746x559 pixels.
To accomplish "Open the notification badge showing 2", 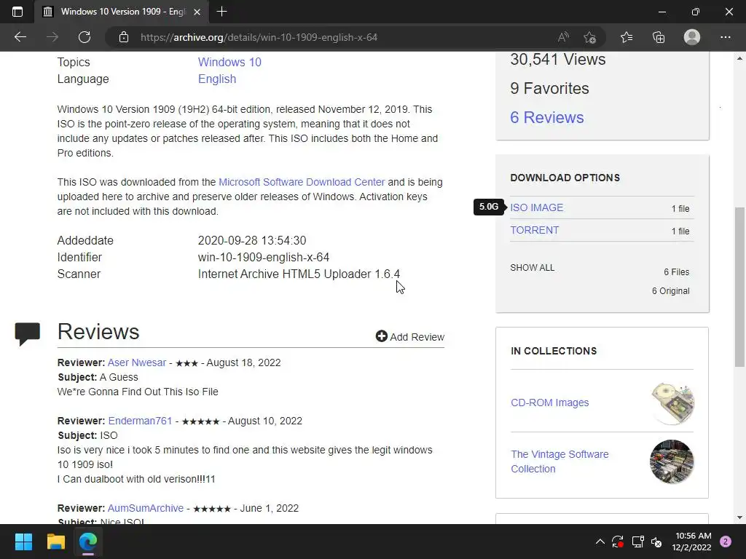I will pos(726,542).
